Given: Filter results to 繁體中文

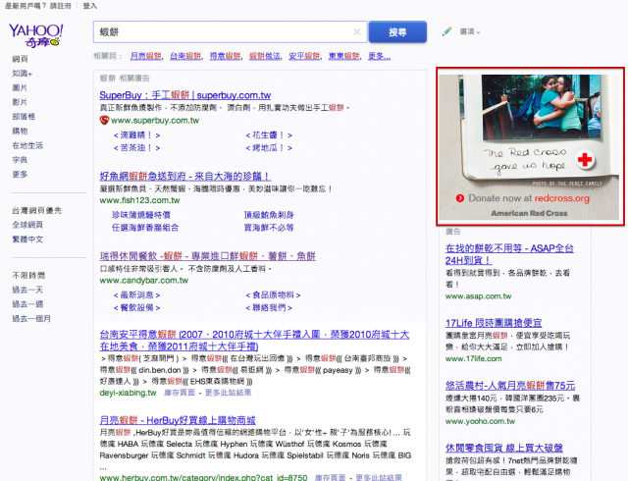Looking at the screenshot, I should [27, 240].
